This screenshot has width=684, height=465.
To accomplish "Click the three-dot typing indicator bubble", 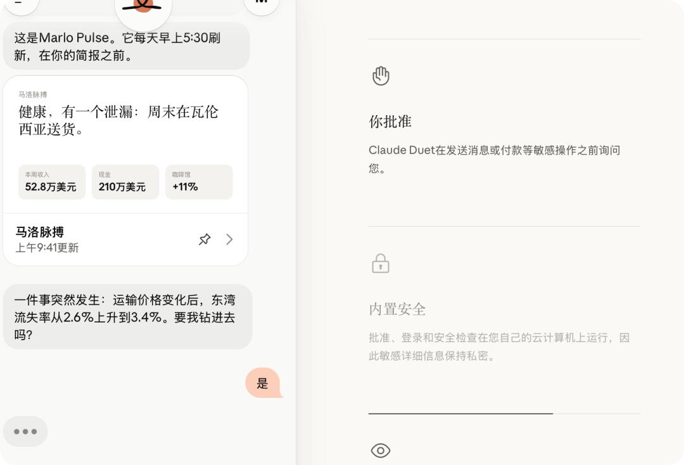I will 25,431.
